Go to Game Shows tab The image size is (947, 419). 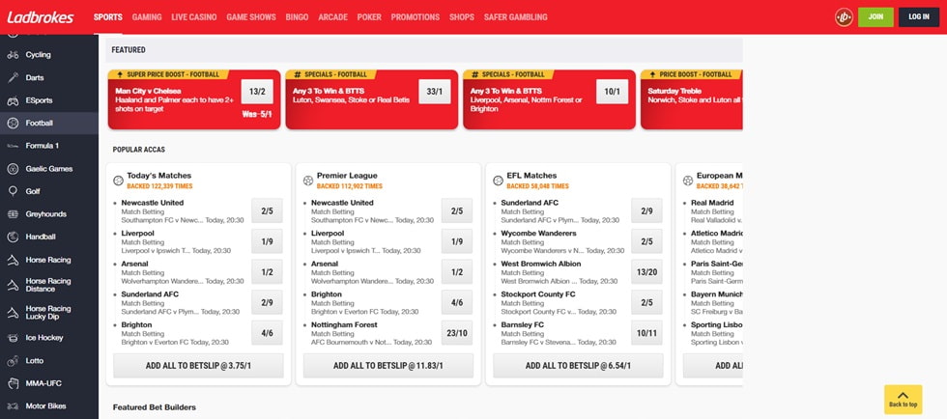pos(251,17)
